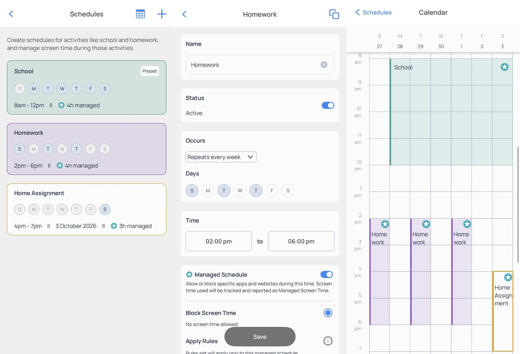This screenshot has height=354, width=520.
Task: Open the School event block in the calendar
Action: pos(451,112)
